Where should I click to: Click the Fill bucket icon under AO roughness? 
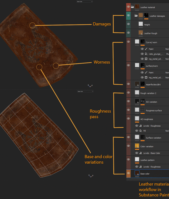pos(140,131)
